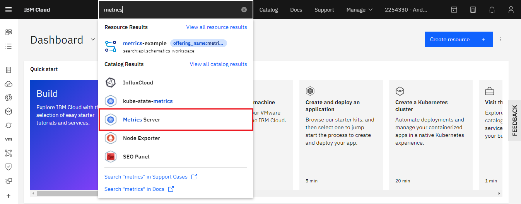This screenshot has height=204, width=521.
Task: Open the notifications bell
Action: click(x=492, y=10)
